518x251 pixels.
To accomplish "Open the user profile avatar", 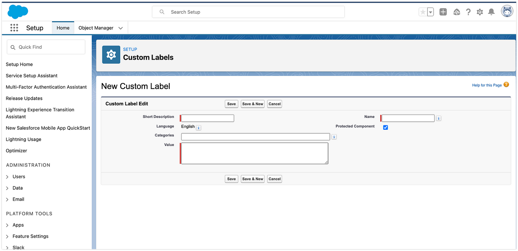I will click(507, 11).
